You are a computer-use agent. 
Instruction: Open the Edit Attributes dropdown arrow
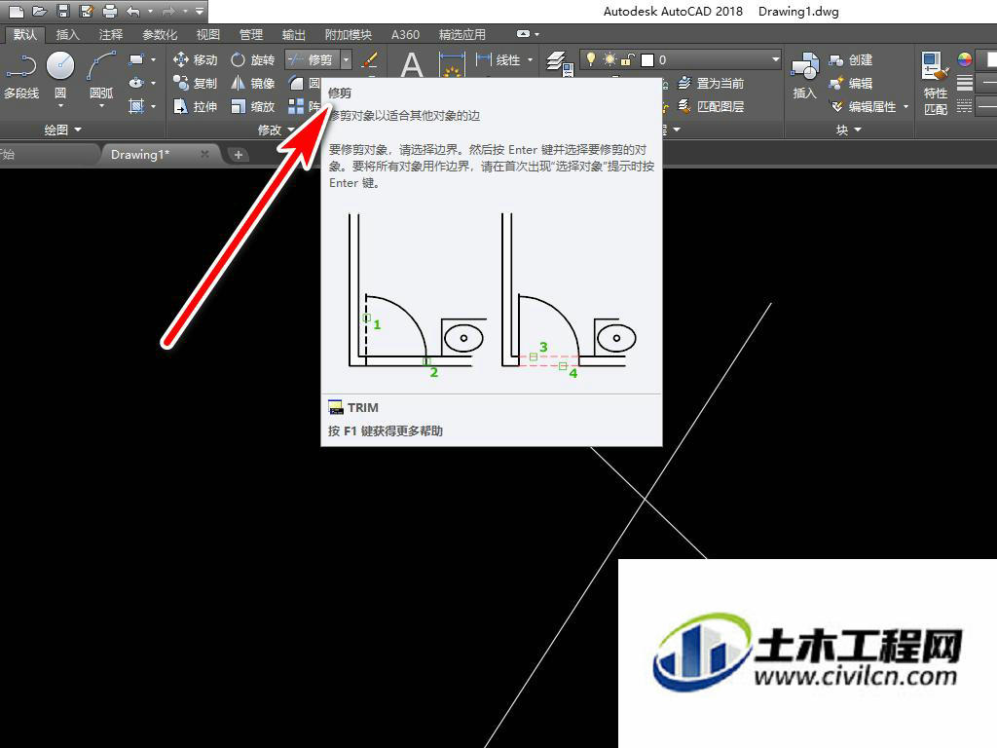tap(905, 107)
